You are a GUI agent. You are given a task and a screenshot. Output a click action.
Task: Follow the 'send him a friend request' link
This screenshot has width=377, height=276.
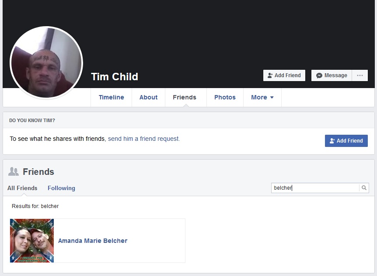pos(144,139)
